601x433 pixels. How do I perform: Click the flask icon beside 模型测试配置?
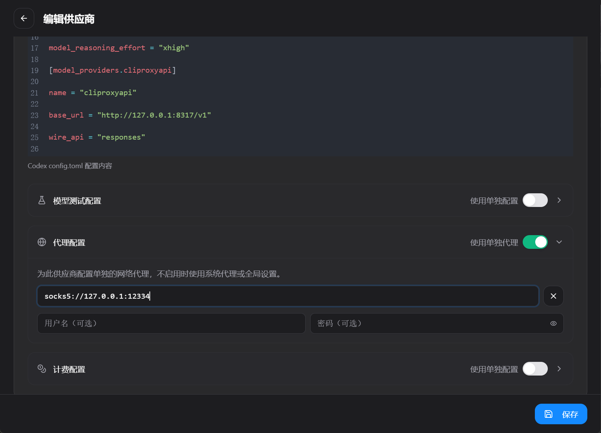(42, 200)
